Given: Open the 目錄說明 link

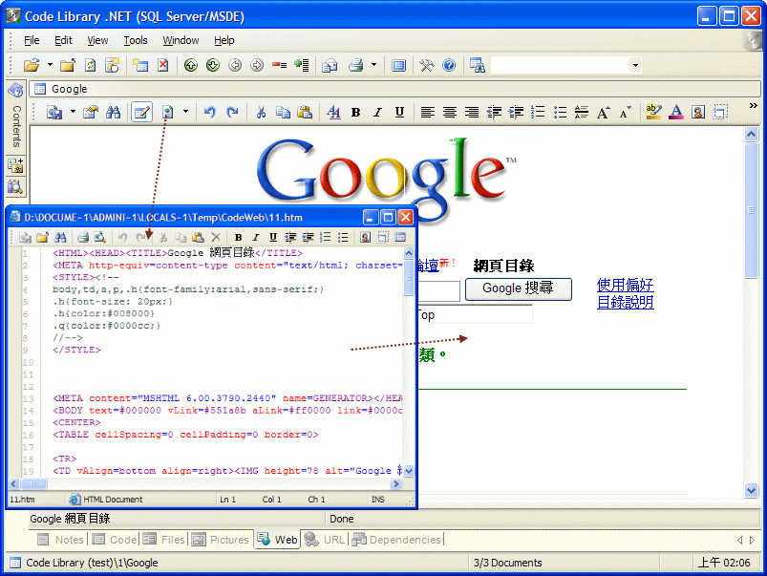Looking at the screenshot, I should (625, 302).
